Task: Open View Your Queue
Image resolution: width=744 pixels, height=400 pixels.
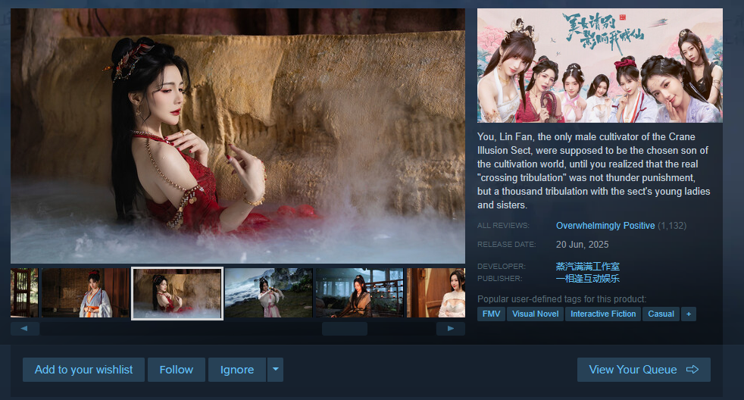Action: pos(643,370)
